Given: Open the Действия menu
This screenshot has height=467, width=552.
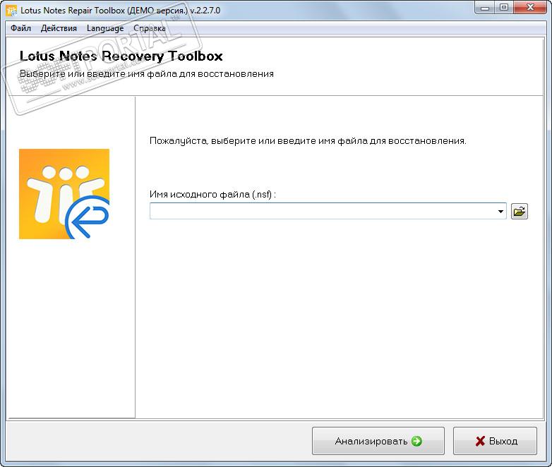Looking at the screenshot, I should click(59, 28).
